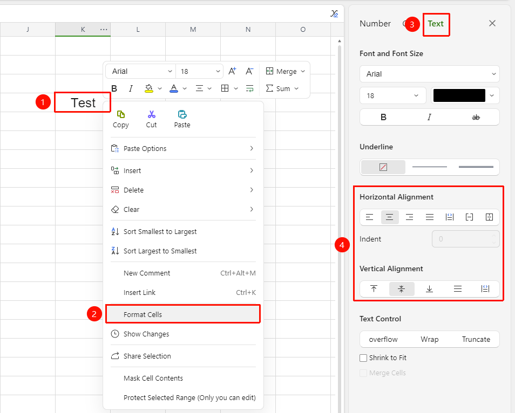Click the black font color swatch
The height and width of the screenshot is (413, 515).
(459, 95)
